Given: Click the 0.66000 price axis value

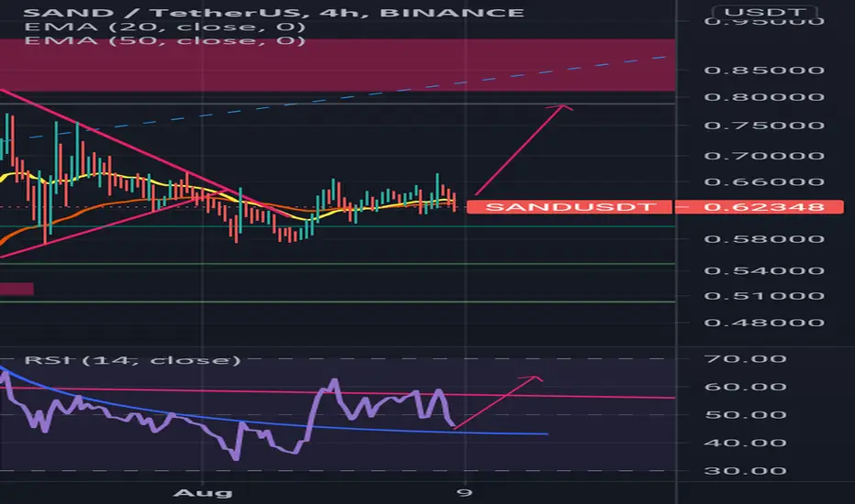Looking at the screenshot, I should coord(764,182).
